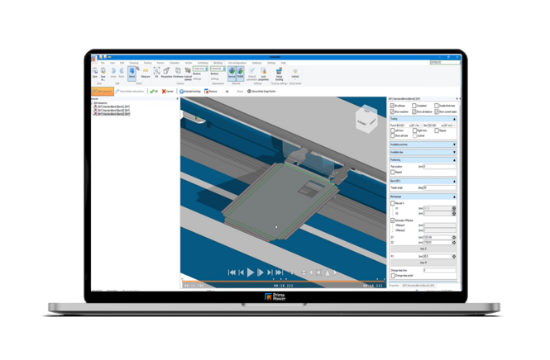This screenshot has height=360, width=550.
Task: Check the Right horn checkbox
Action: (414, 130)
